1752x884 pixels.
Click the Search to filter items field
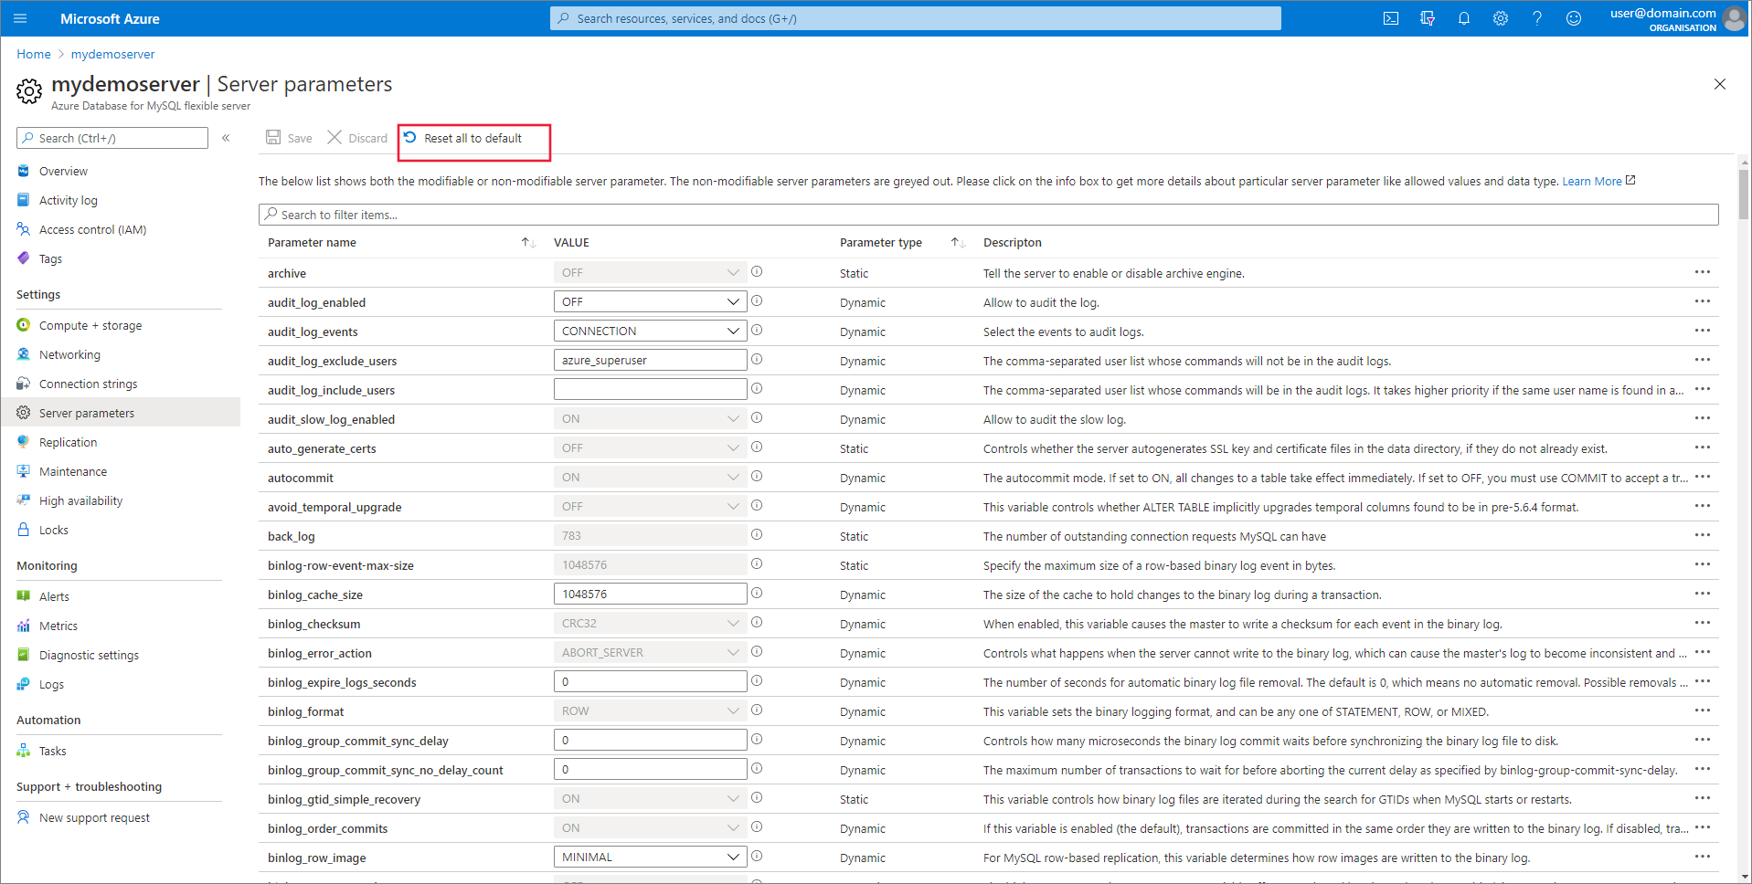coord(987,215)
